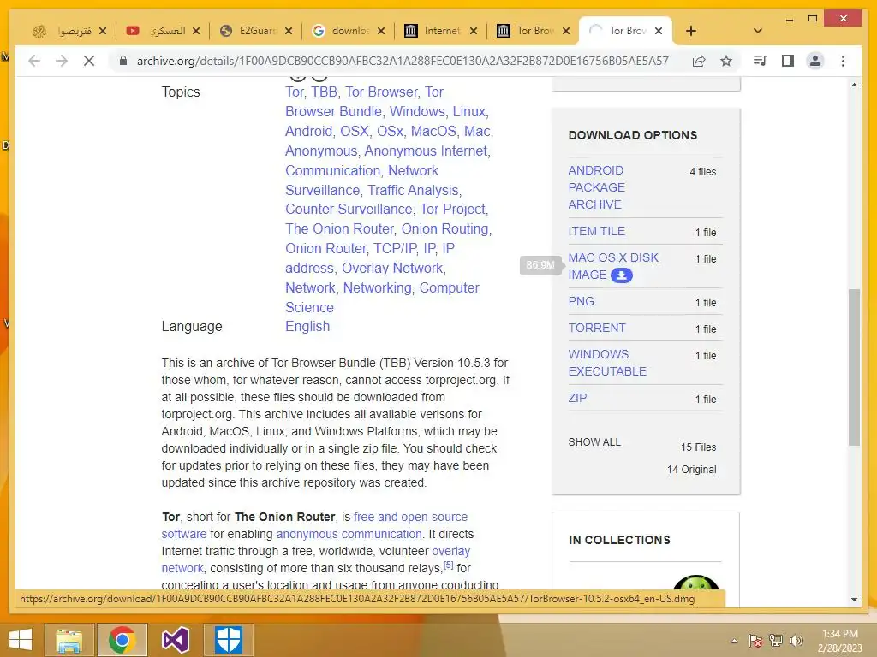Screen dimensions: 877x657
Task: Click the Chrome taskbar icon
Action: [x=122, y=640]
